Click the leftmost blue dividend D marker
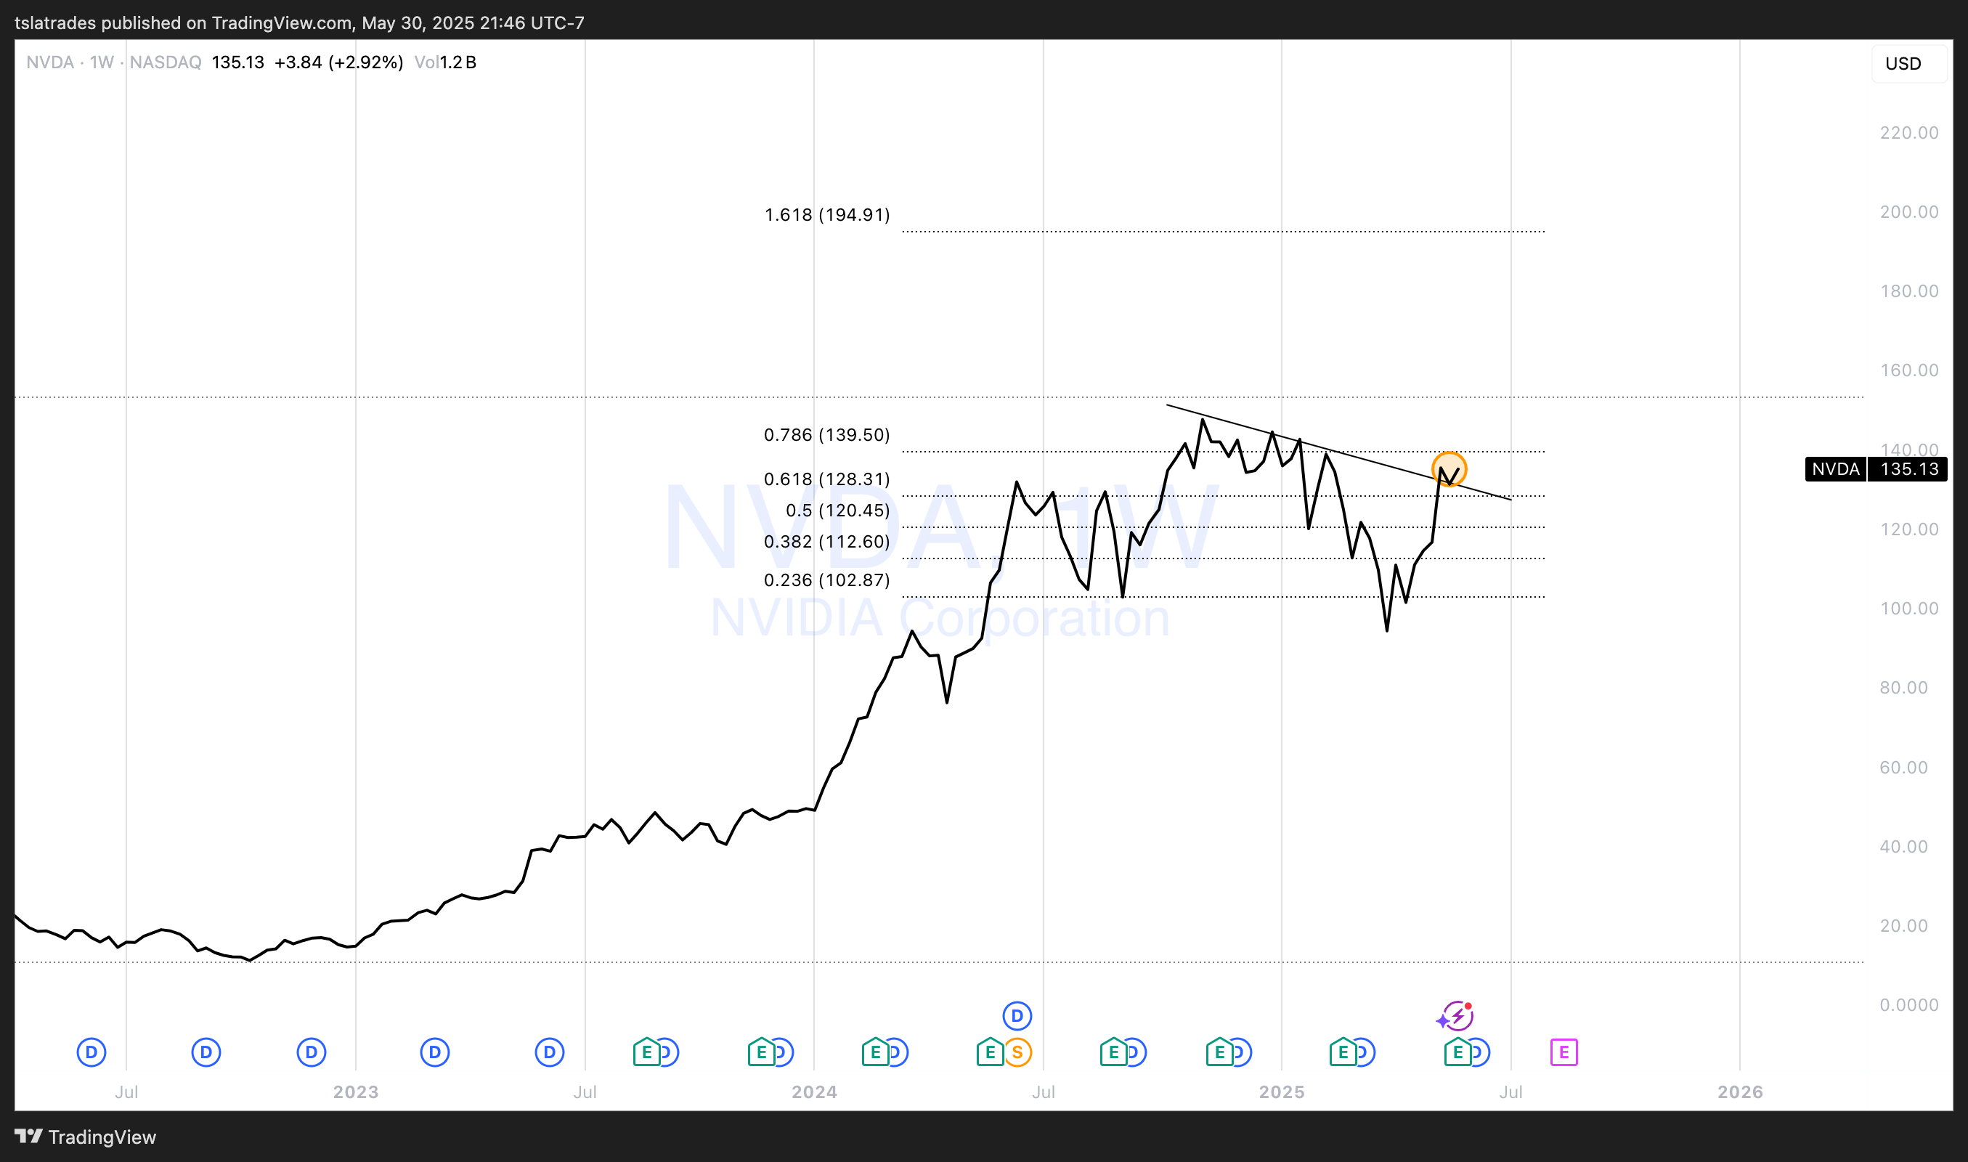 tap(91, 1052)
